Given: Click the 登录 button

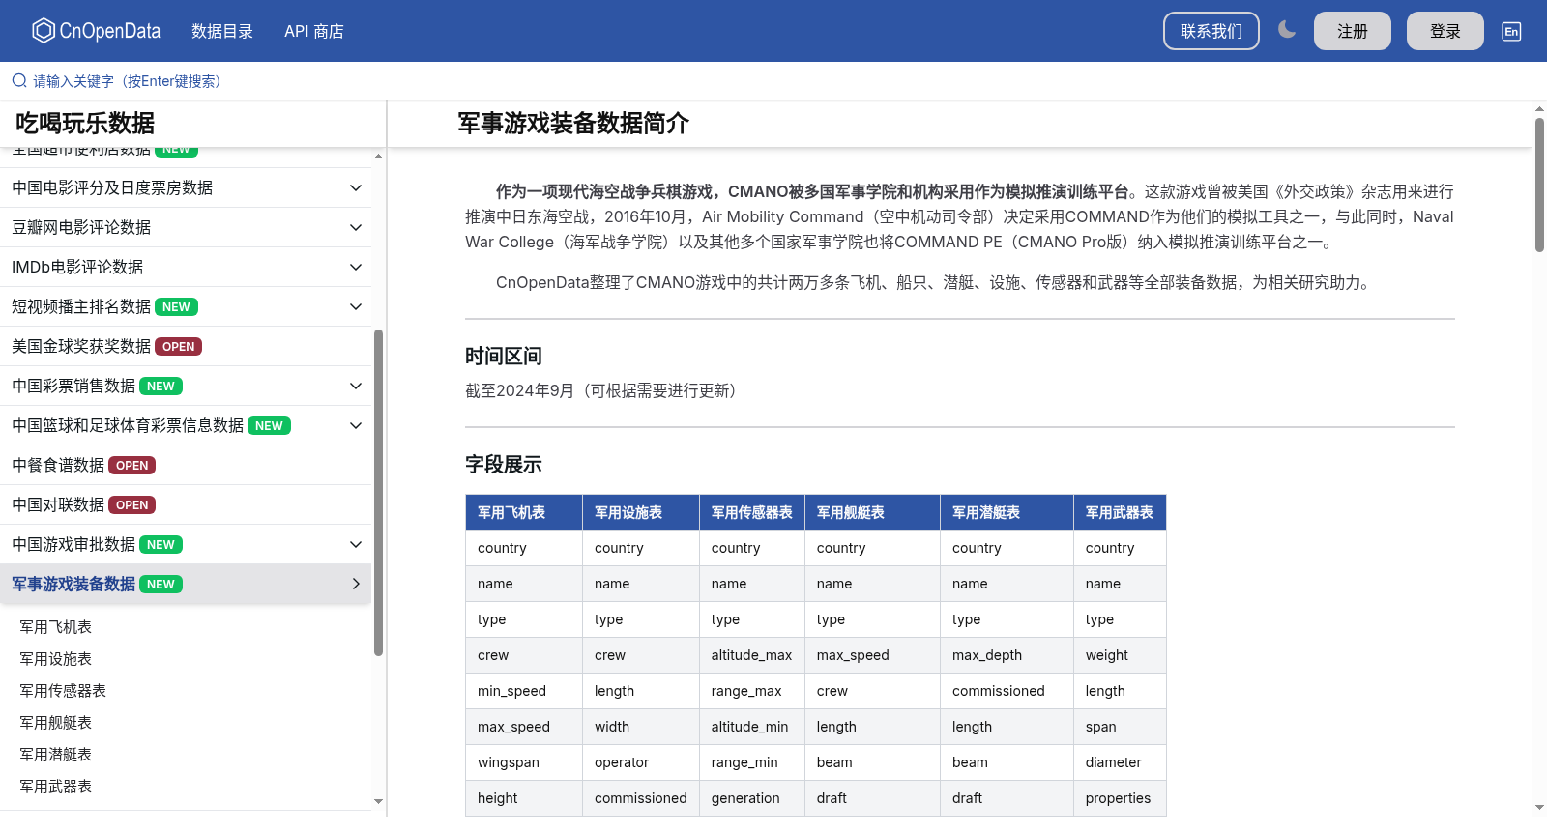Looking at the screenshot, I should click(1445, 31).
